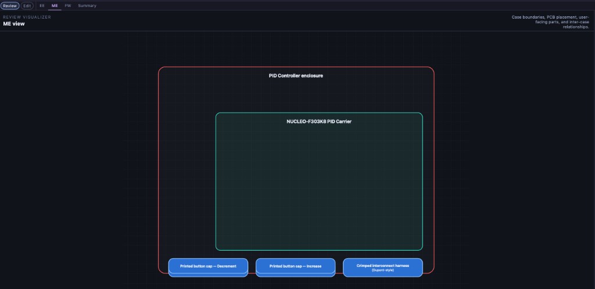595x289 pixels.
Task: Open the EE tab
Action: [x=42, y=6]
